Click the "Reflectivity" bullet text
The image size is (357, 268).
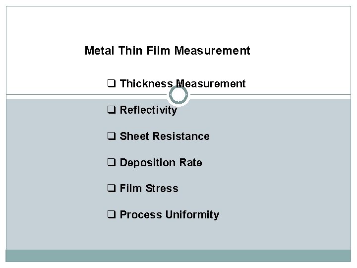(x=148, y=110)
